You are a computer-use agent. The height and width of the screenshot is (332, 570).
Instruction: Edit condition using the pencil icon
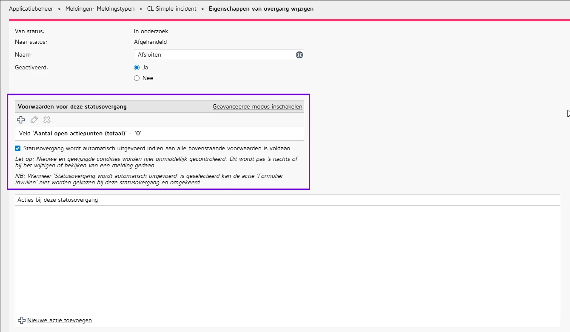[34, 120]
